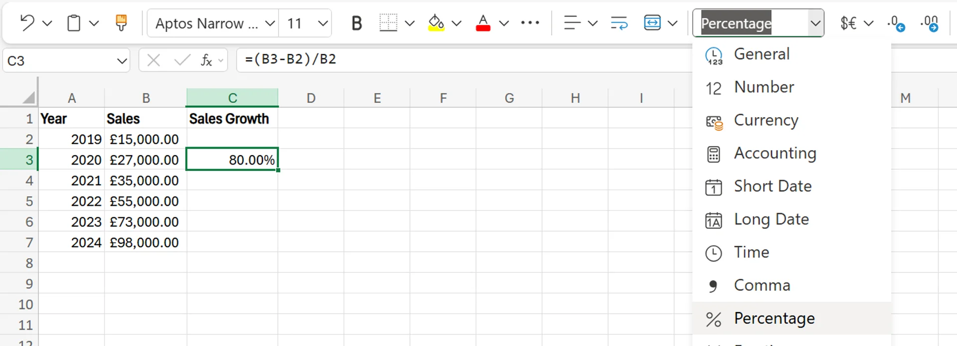Screen dimensions: 957x346
Task: Expand the Name Box dropdown arrow
Action: click(x=122, y=61)
